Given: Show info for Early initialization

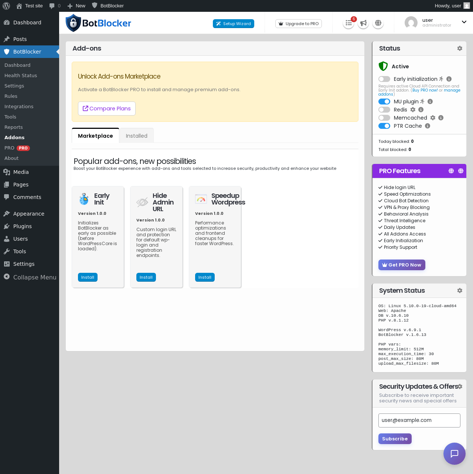Looking at the screenshot, I should 449,79.
